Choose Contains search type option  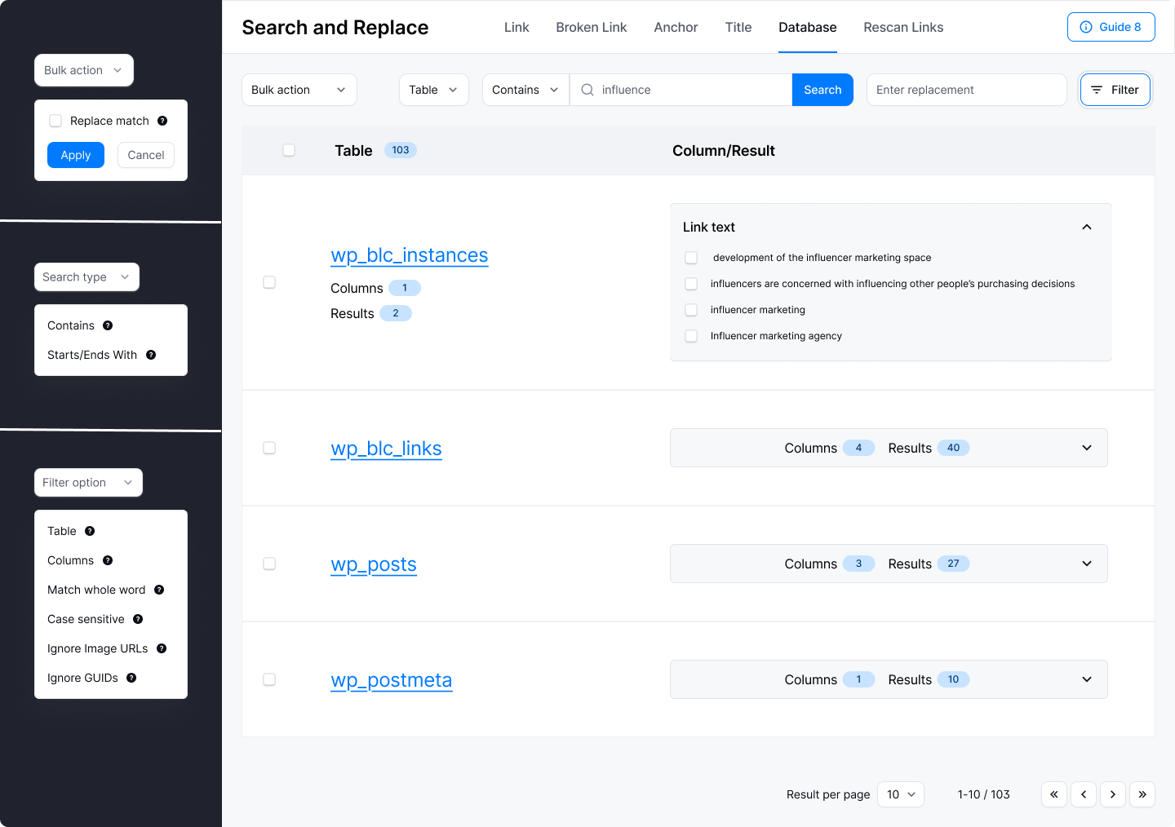[x=71, y=325]
